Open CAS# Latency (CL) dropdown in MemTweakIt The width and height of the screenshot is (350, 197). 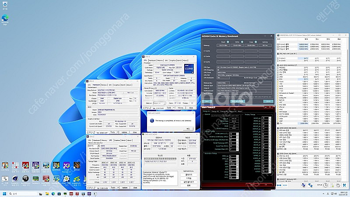click(237, 134)
